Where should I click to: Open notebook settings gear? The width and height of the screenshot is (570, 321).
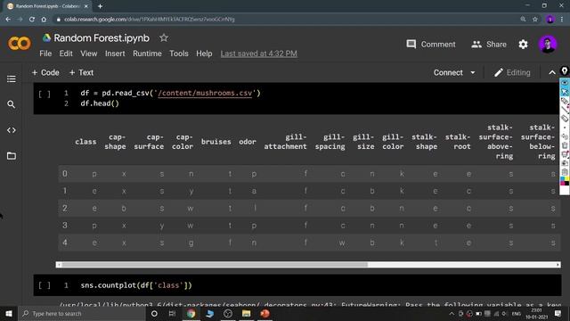tap(523, 44)
